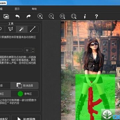Image resolution: width=120 pixels, height=120 pixels.
Task: Undo the last action
Action: pyautogui.click(x=17, y=16)
